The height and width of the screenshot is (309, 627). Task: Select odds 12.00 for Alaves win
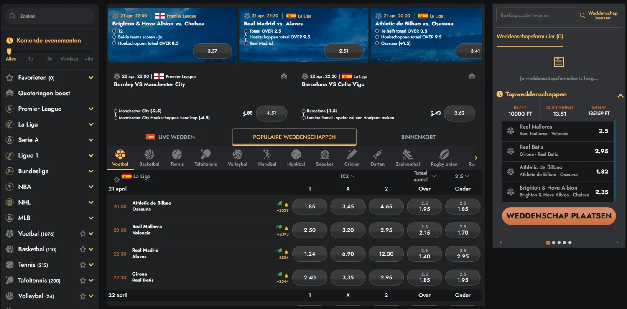point(386,254)
